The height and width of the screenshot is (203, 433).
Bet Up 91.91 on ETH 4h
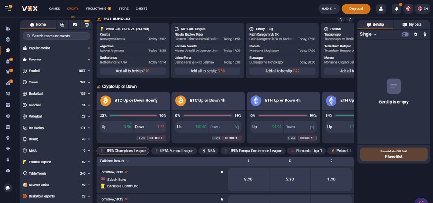pos(267,127)
